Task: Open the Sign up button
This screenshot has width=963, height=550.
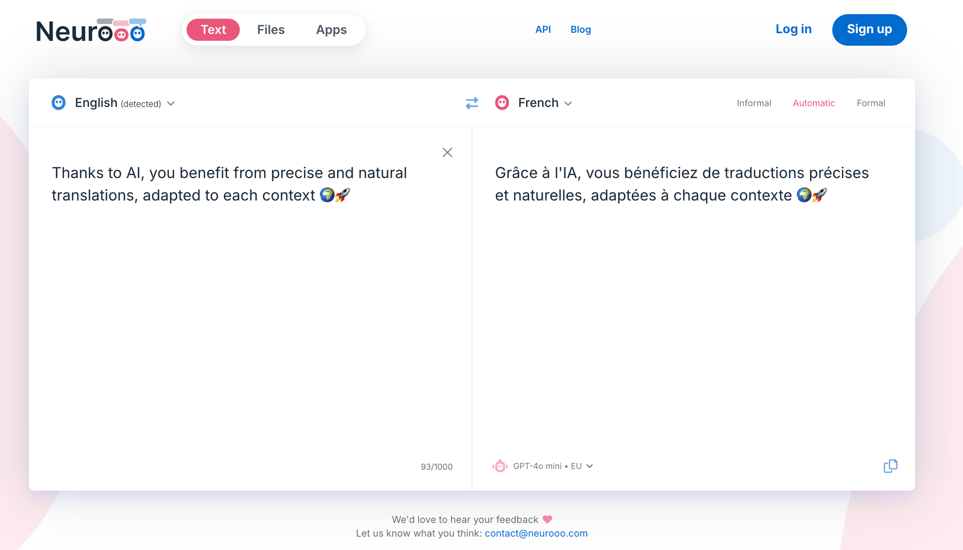Action: point(869,30)
